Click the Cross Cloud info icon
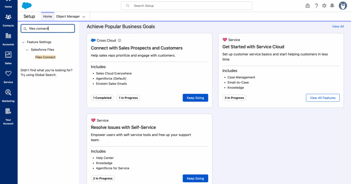The image size is (351, 184). pos(120,40)
